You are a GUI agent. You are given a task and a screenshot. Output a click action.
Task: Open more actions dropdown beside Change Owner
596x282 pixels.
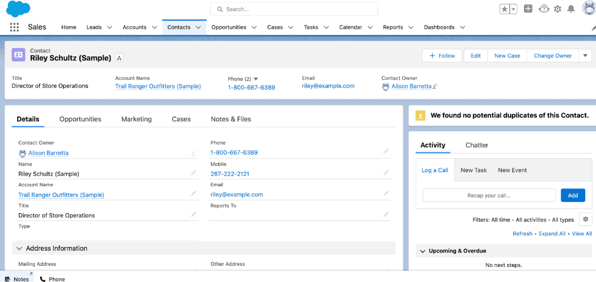pos(585,56)
